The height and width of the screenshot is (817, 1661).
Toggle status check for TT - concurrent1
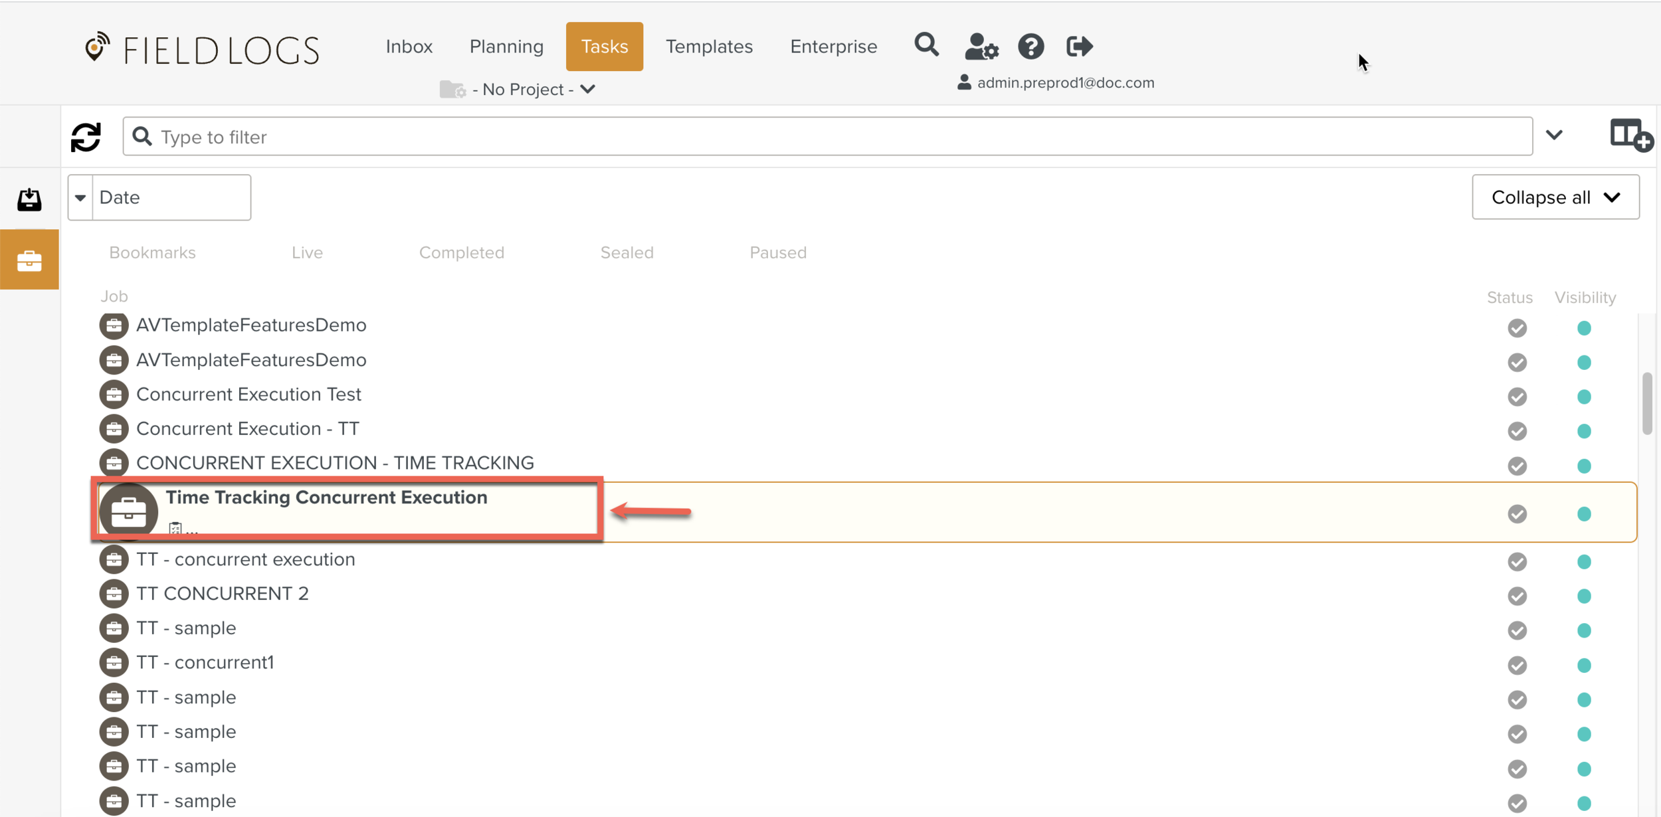(1517, 665)
